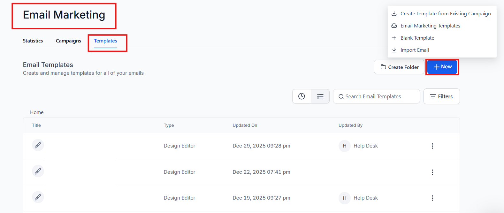Select Email Marketing Templates menu option
The height and width of the screenshot is (213, 504).
tap(430, 26)
